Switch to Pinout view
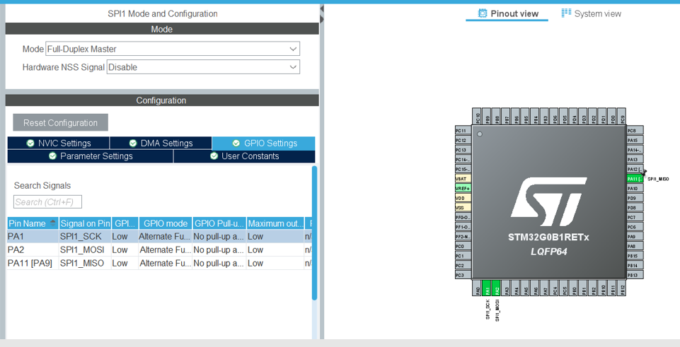 [x=507, y=13]
